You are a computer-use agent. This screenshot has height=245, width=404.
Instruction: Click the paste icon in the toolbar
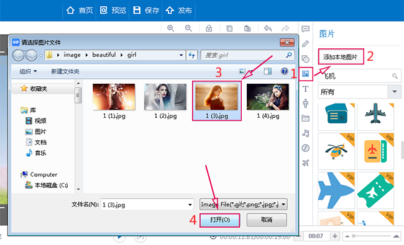pyautogui.click(x=247, y=29)
